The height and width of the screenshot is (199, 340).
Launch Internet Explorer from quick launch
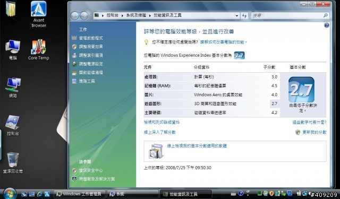[x=39, y=194]
